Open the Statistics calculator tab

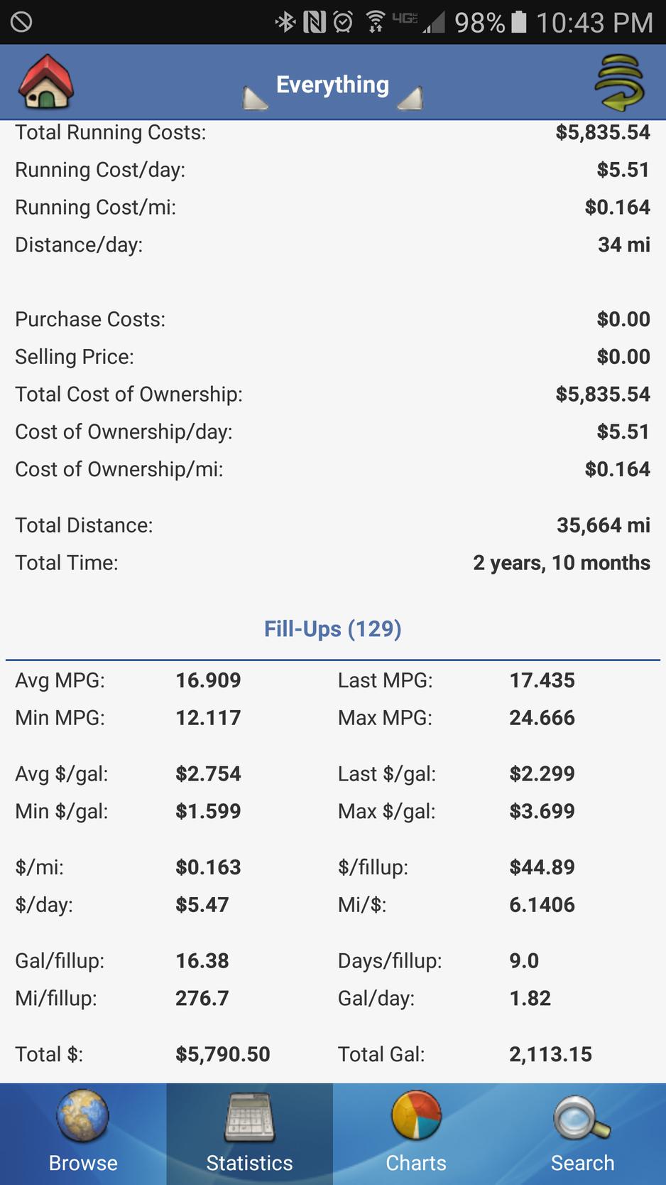point(249,1134)
